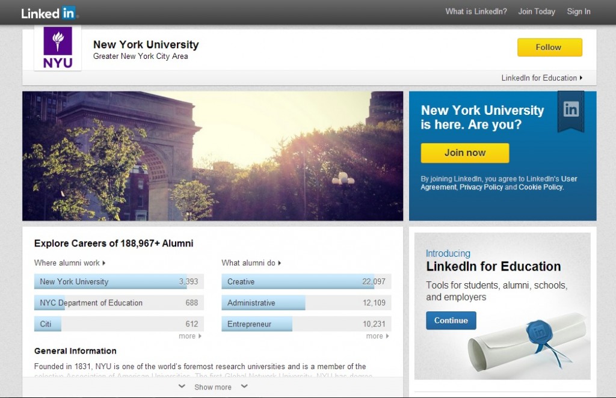Click the 'Join now' button

click(464, 153)
